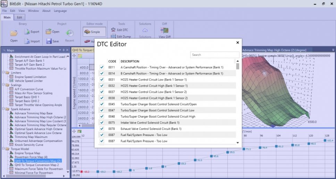
Task: Uncheck DTC code 0011 checkbox
Action: pos(102,67)
